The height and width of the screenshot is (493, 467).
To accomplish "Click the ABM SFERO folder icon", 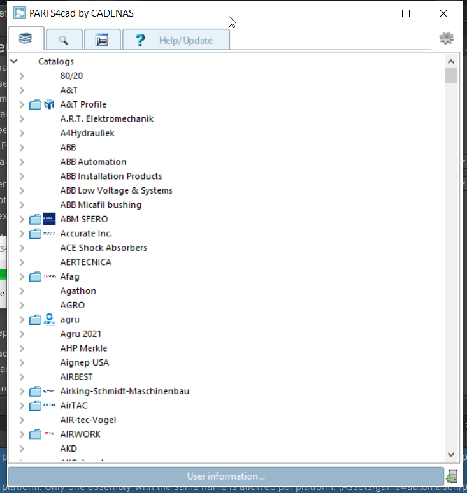I will coord(35,219).
